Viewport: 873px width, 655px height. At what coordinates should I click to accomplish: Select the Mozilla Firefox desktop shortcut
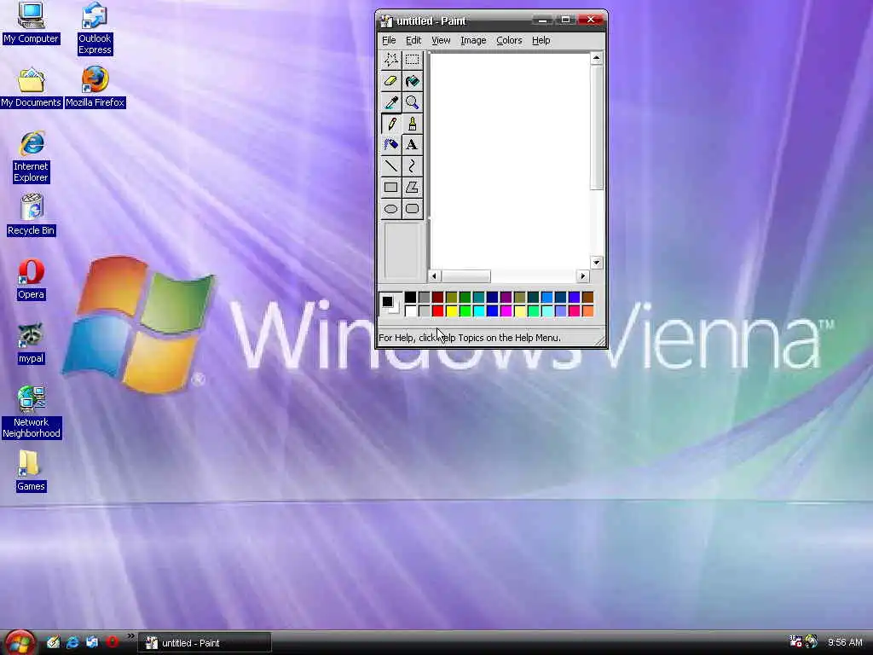(x=95, y=88)
